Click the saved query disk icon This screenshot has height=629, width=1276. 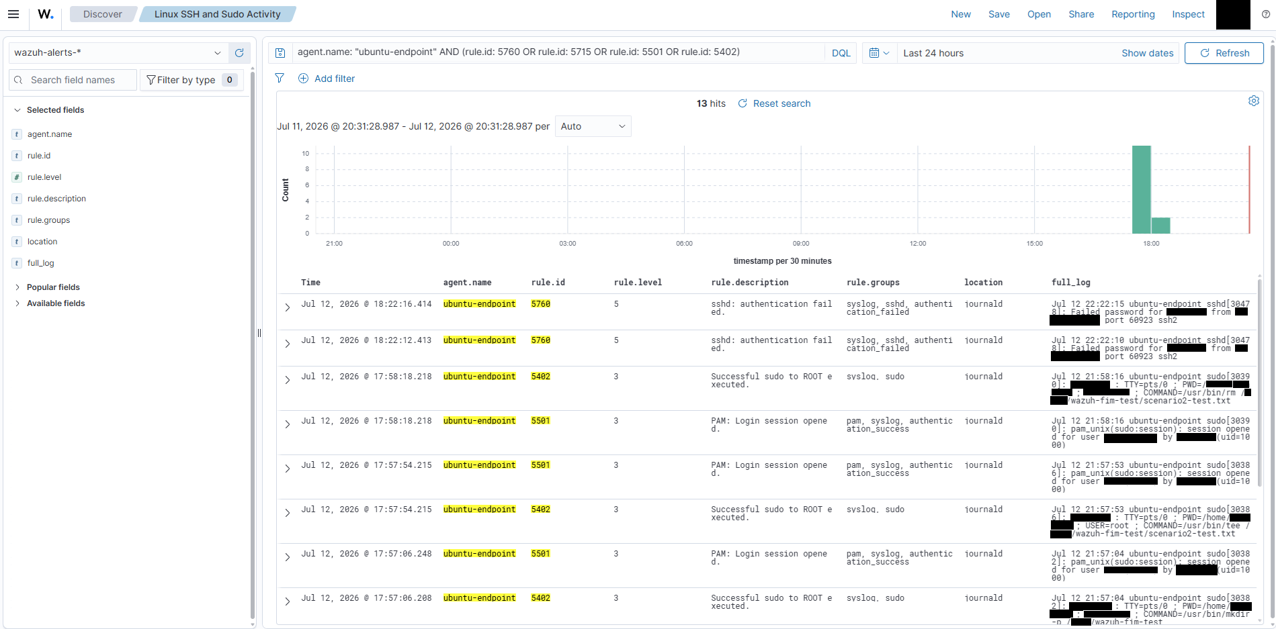click(x=280, y=53)
